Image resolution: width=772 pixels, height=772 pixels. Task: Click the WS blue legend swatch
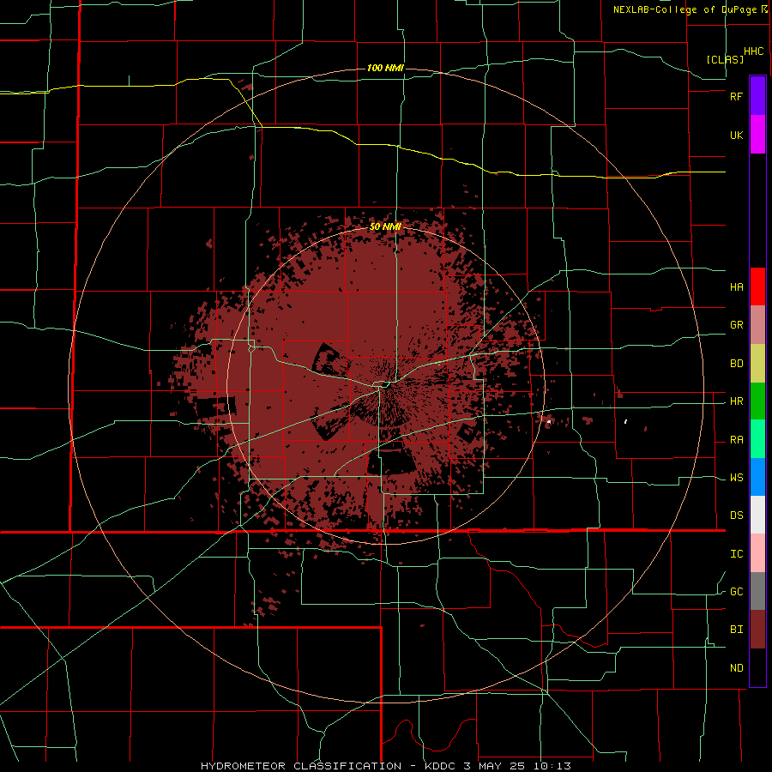point(757,477)
